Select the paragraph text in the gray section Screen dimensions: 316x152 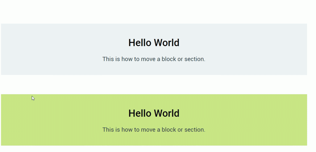tap(154, 59)
